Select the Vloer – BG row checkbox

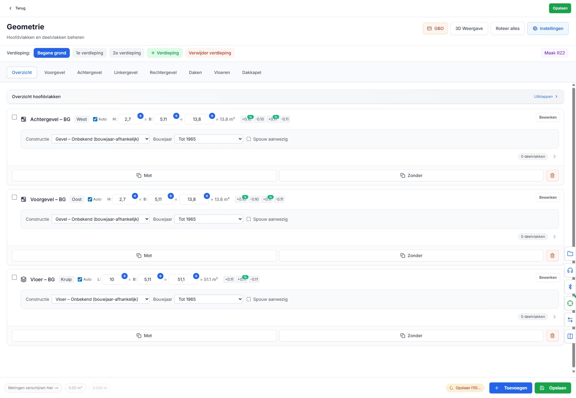14,277
